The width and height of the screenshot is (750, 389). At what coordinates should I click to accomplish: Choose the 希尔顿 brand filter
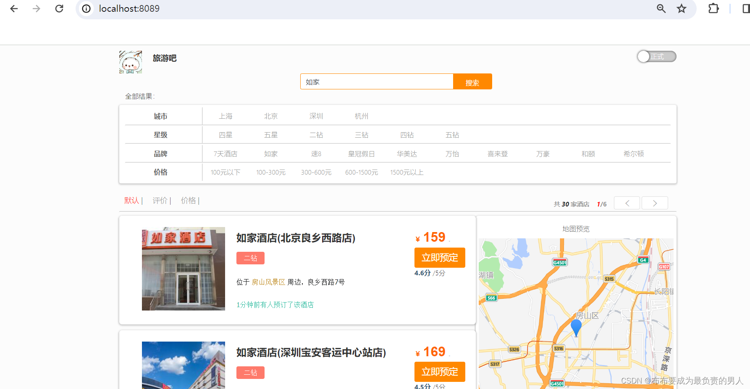coord(634,154)
